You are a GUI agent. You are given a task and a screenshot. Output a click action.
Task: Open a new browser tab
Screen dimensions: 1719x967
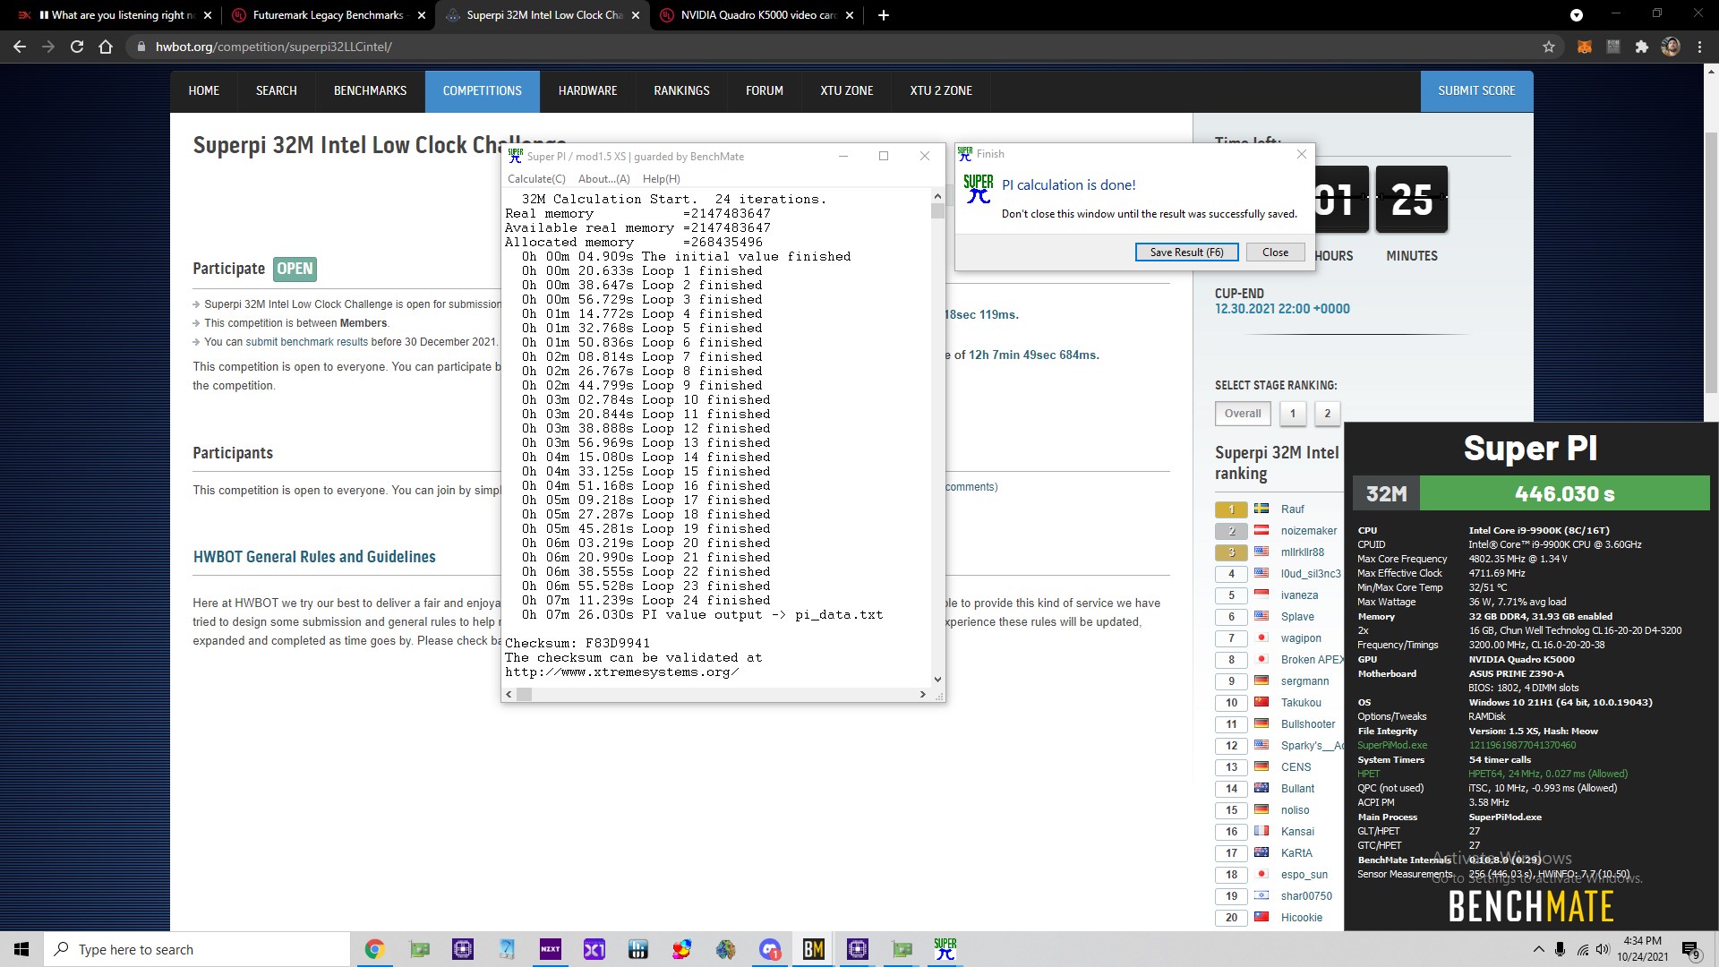pyautogui.click(x=883, y=15)
